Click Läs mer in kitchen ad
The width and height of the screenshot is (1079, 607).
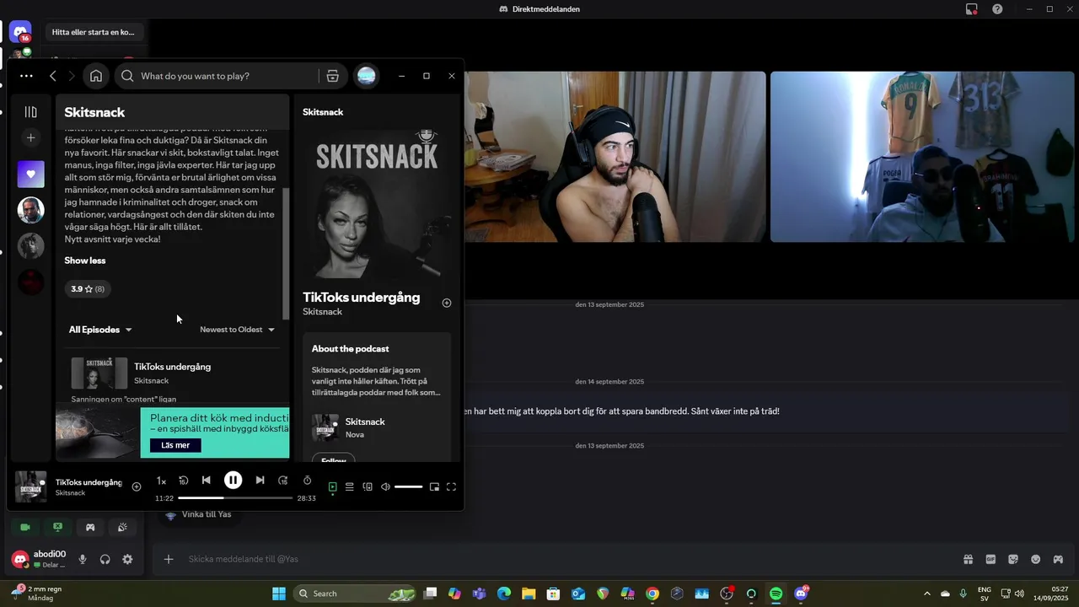point(175,445)
